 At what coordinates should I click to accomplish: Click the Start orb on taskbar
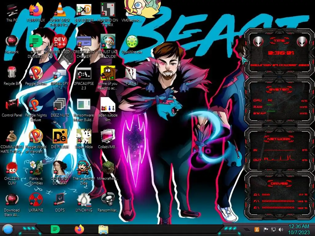click(8, 230)
